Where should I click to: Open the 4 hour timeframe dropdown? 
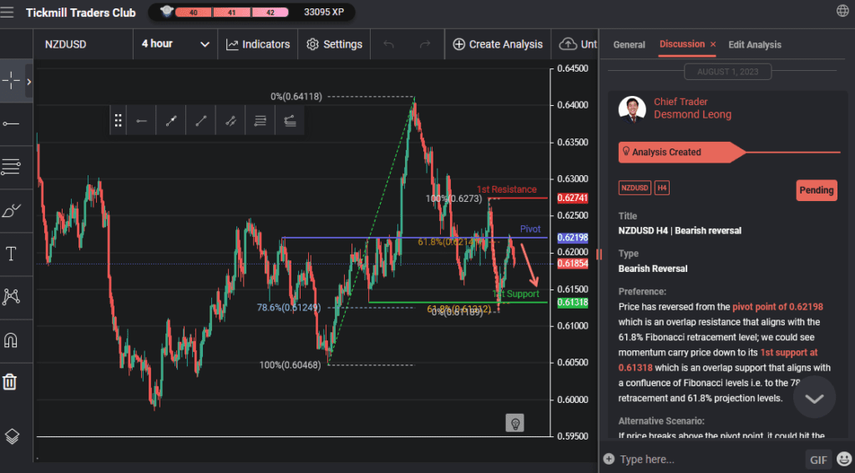(175, 44)
